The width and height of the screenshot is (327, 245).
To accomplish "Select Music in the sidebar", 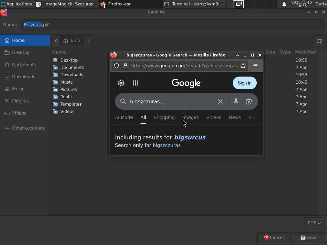I will click(25, 89).
